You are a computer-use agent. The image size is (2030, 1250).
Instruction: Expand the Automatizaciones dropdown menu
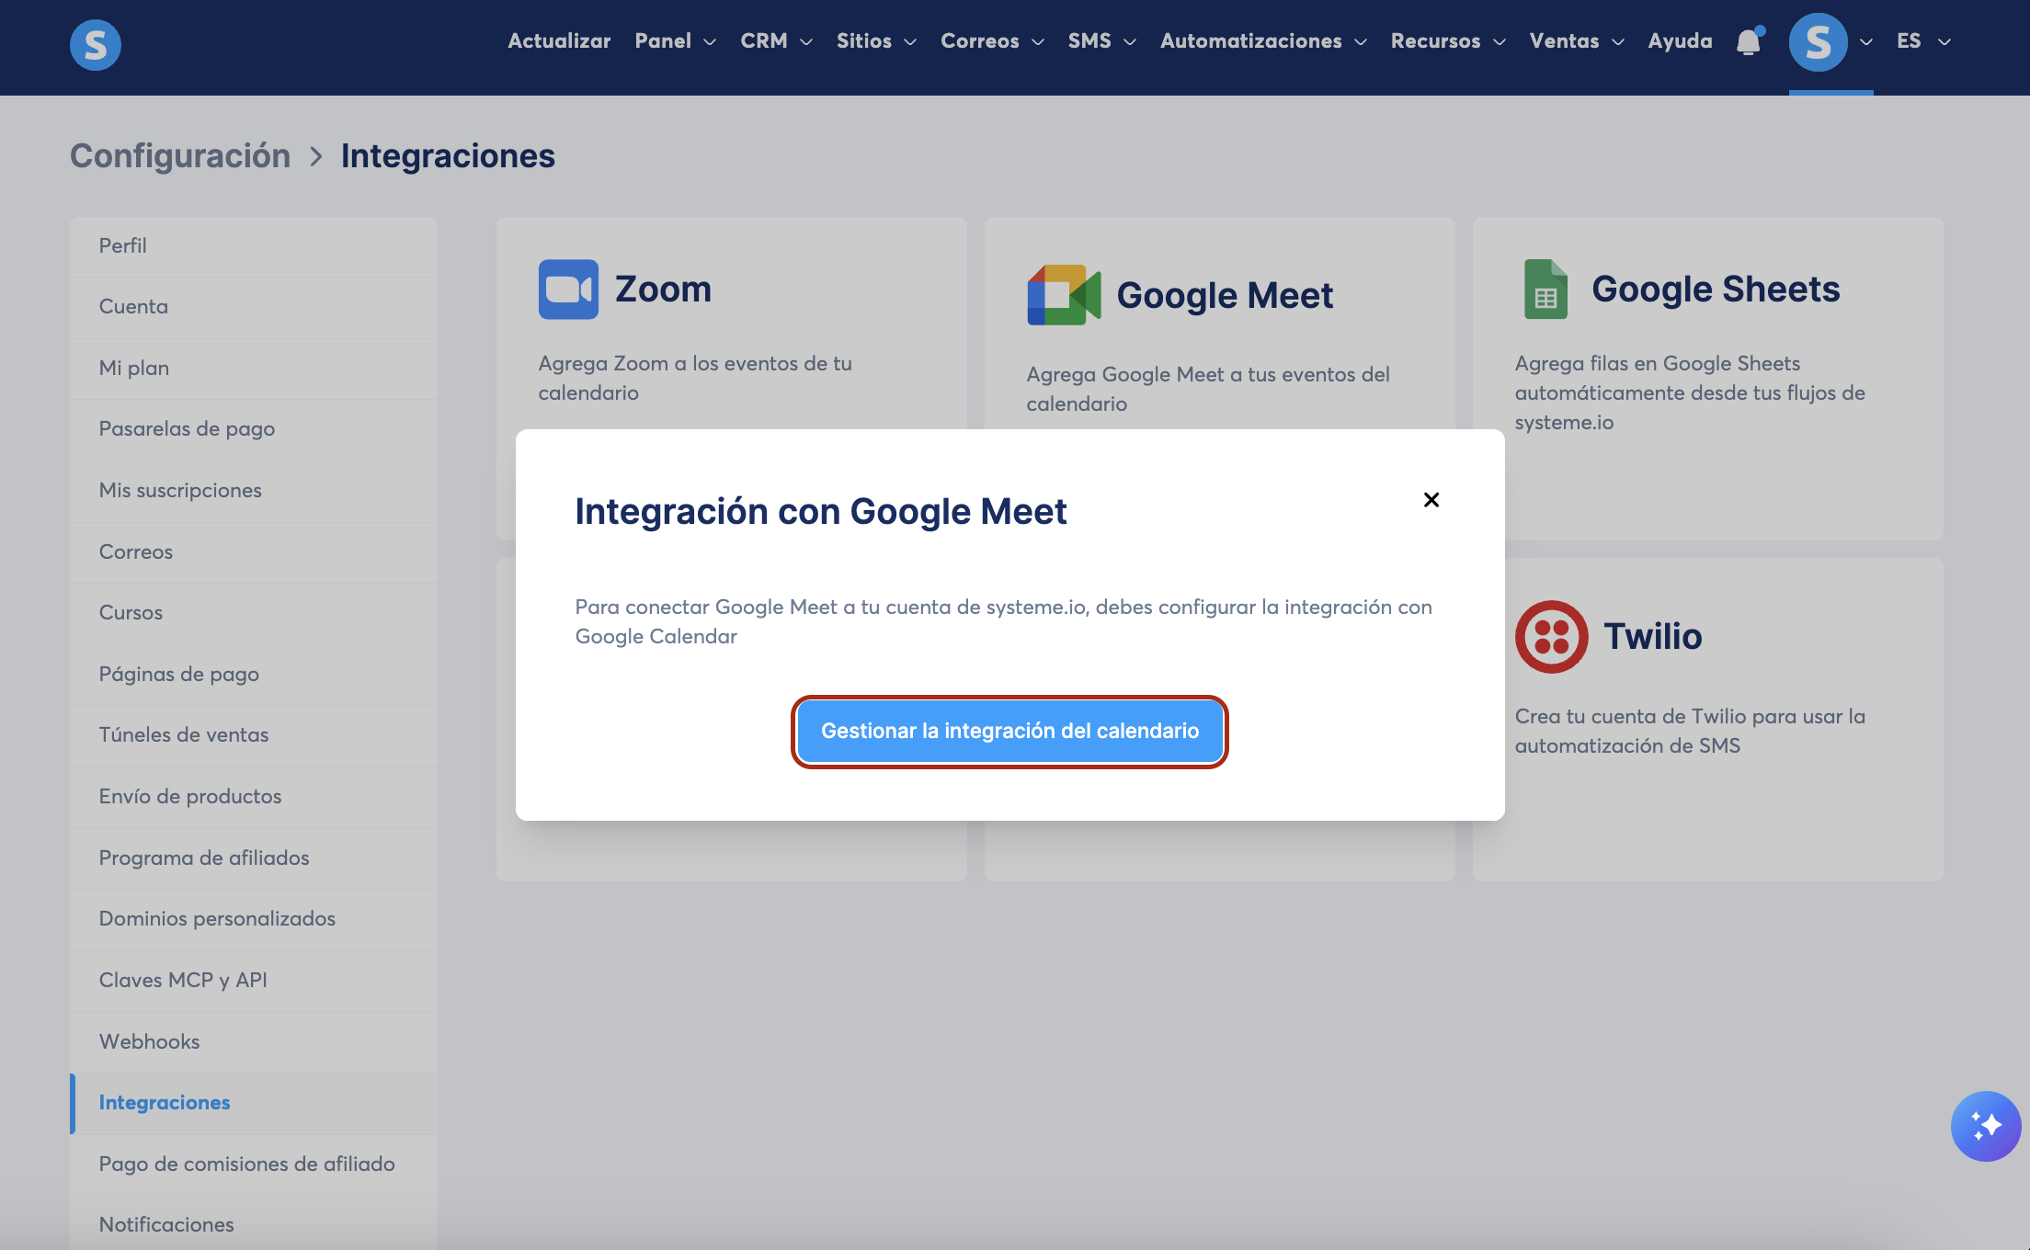coord(1263,41)
